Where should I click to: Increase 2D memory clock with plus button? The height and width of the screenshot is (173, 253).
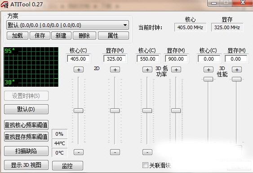[x=115, y=70]
